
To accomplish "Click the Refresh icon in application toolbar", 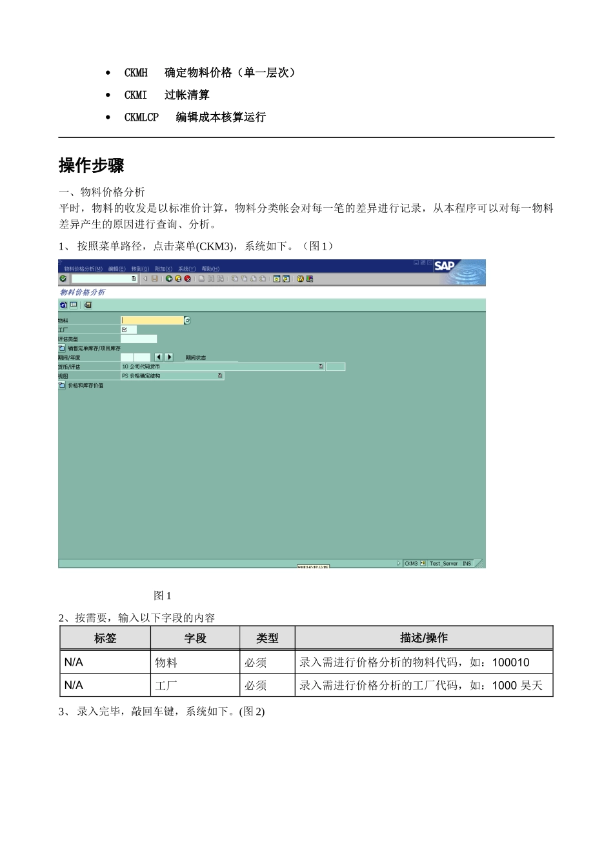I will [x=63, y=304].
